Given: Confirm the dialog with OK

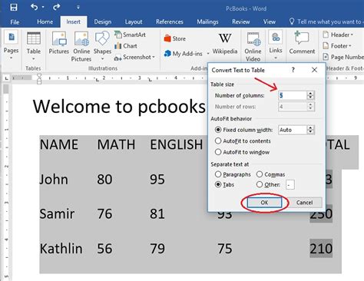Looking at the screenshot, I should coord(264,203).
